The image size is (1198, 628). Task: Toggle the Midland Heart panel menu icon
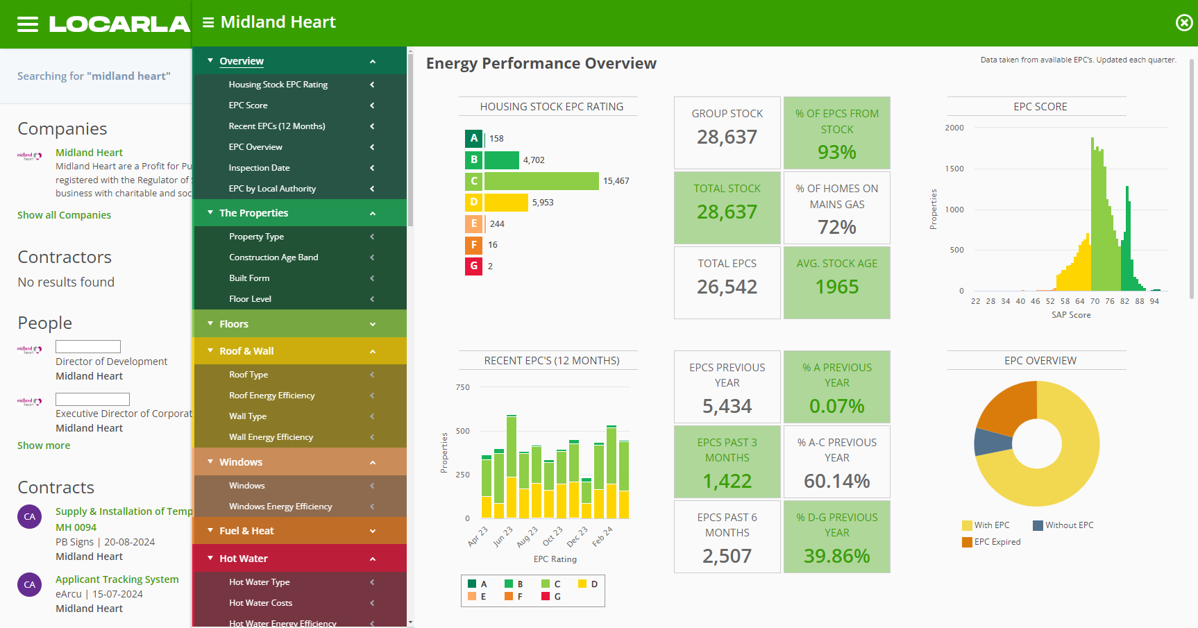point(208,23)
